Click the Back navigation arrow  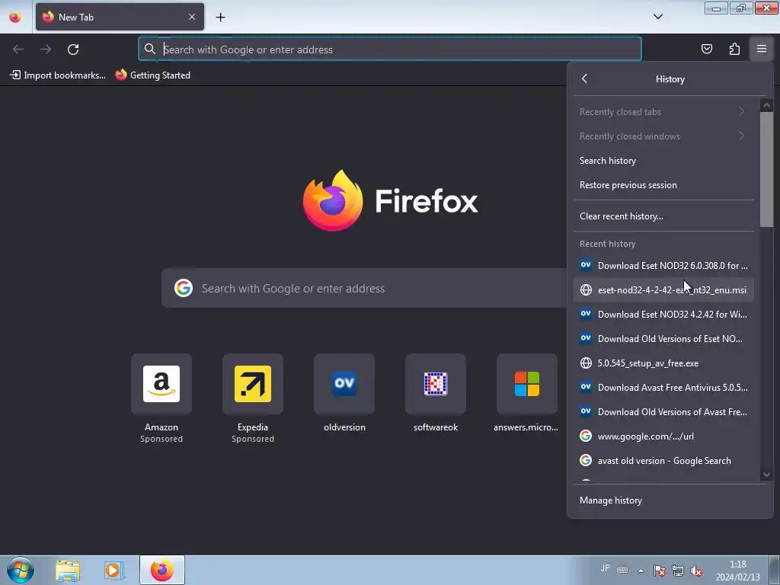point(18,50)
